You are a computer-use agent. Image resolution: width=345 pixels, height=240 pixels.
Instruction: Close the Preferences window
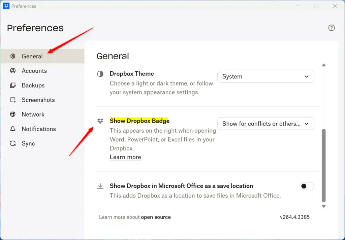point(335,6)
